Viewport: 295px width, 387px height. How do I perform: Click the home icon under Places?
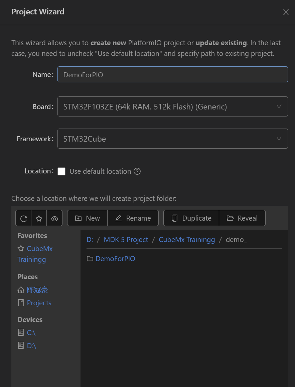pyautogui.click(x=21, y=290)
